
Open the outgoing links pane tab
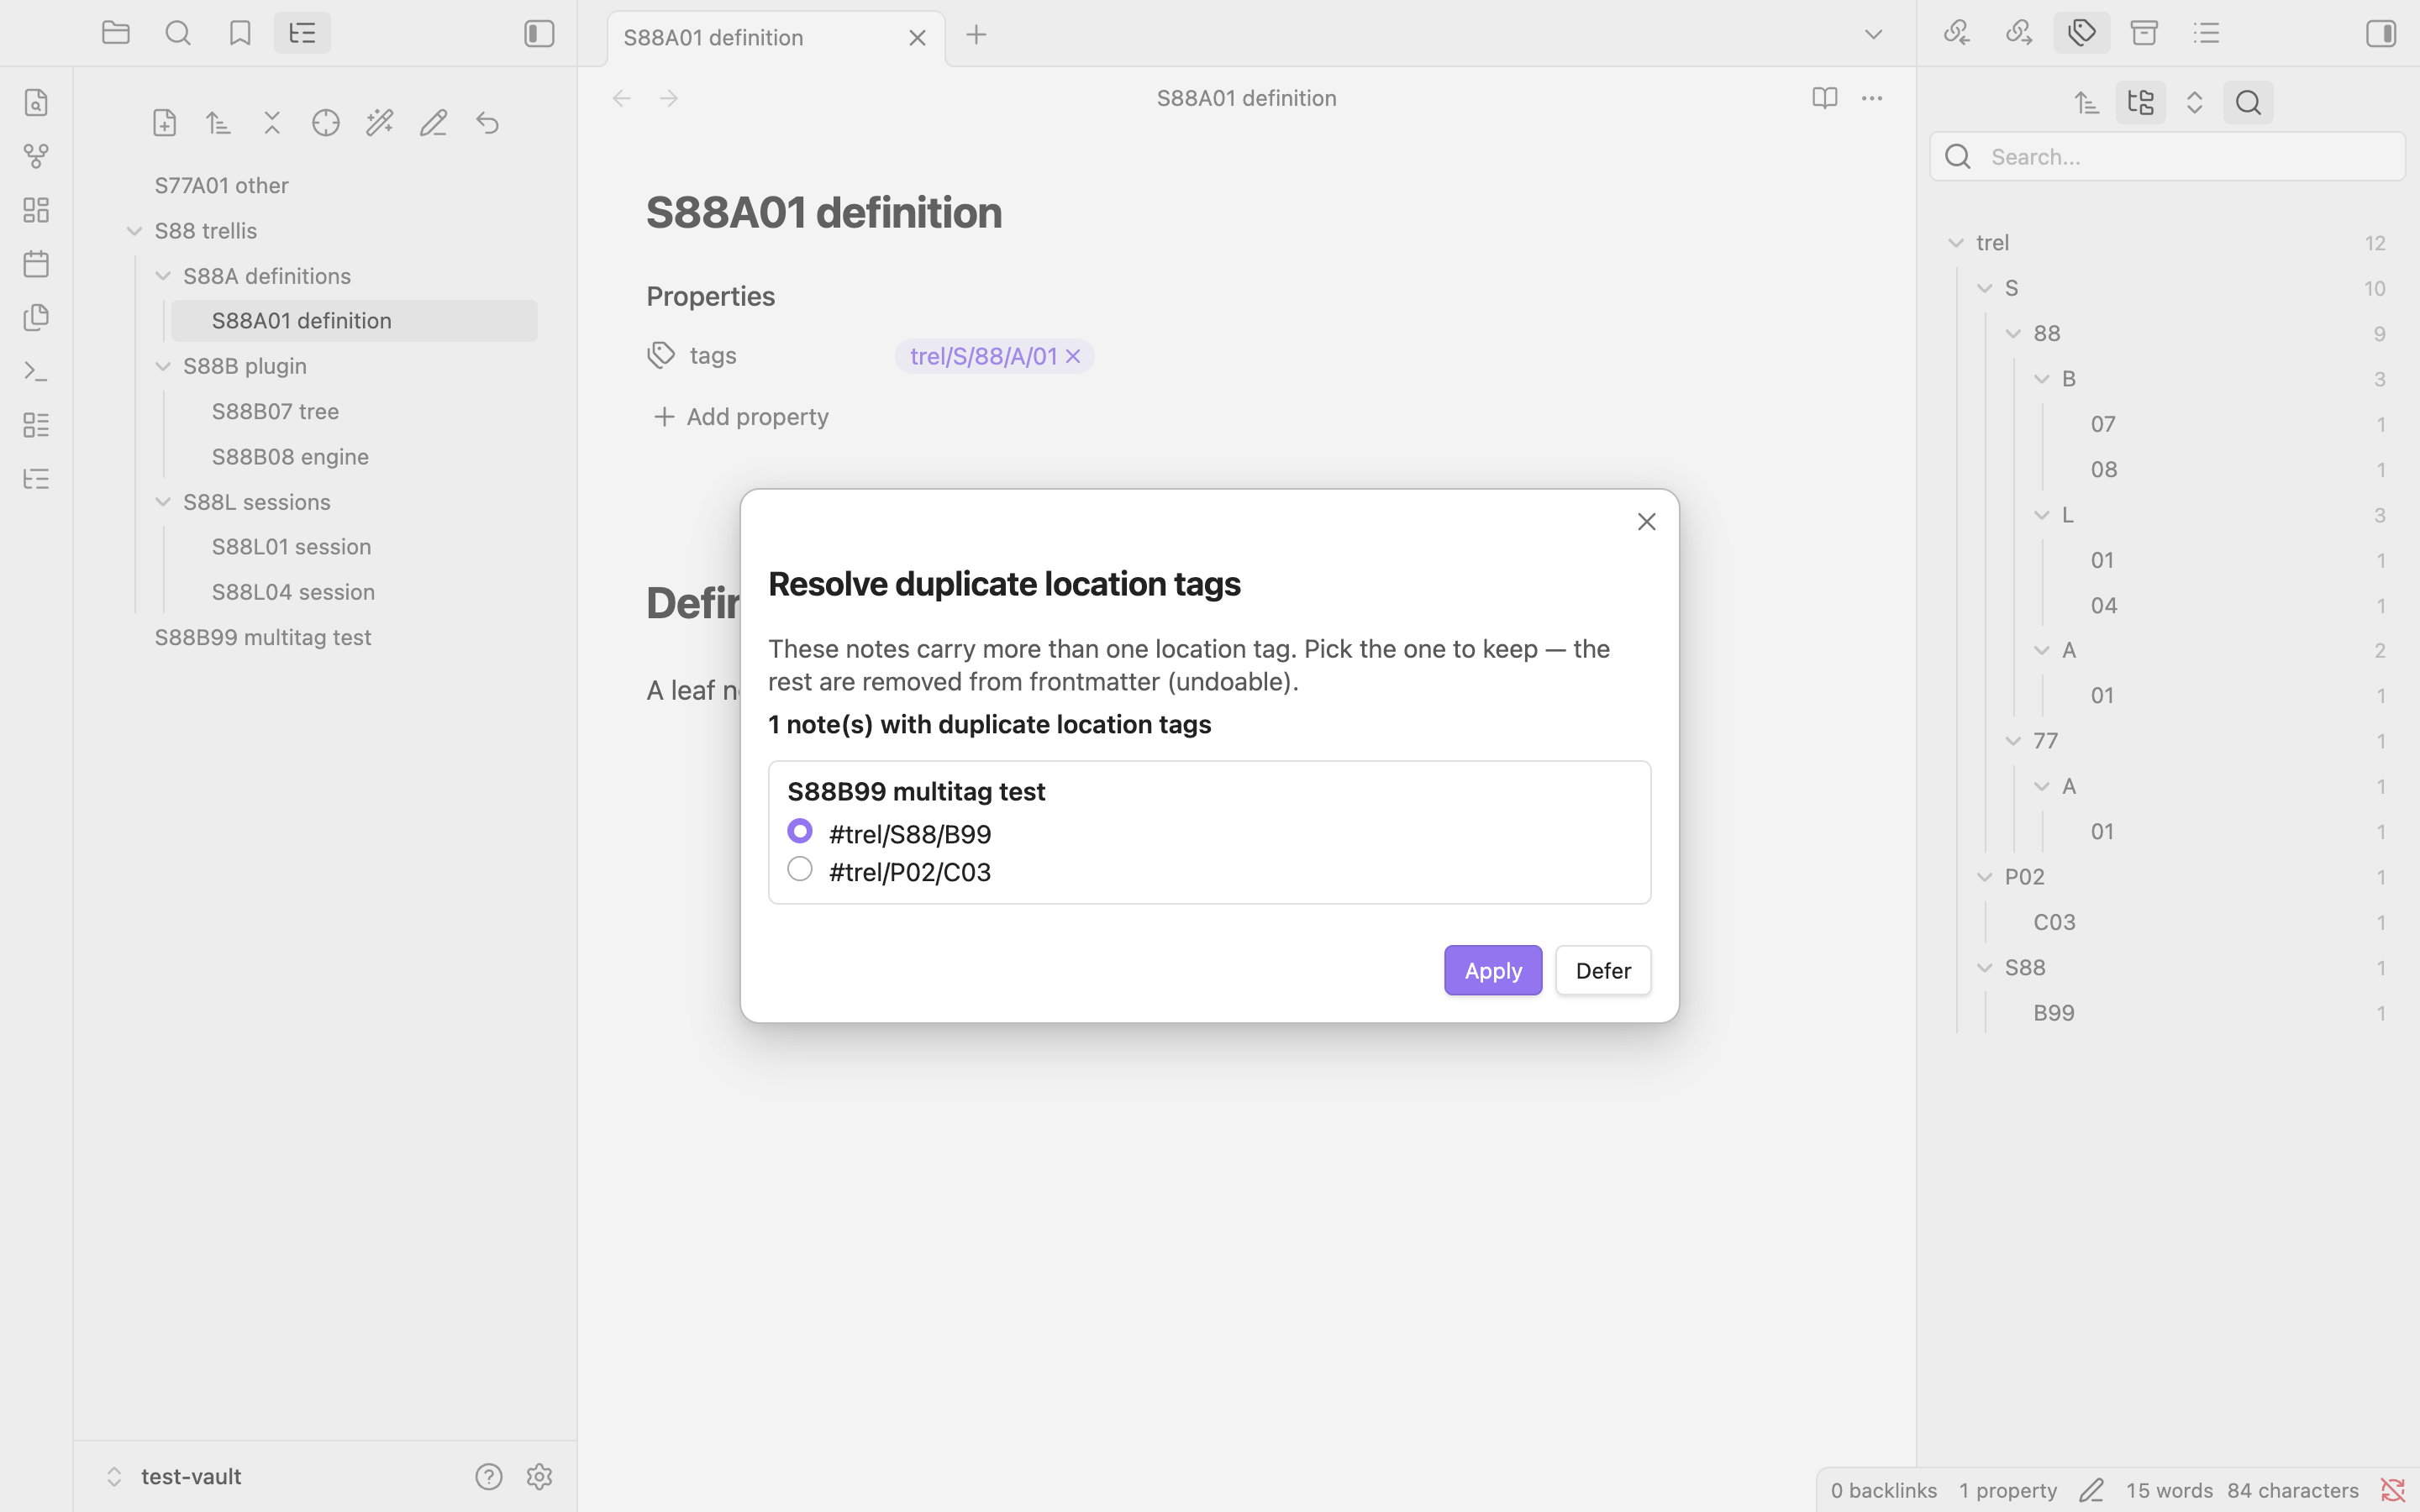click(x=2019, y=33)
